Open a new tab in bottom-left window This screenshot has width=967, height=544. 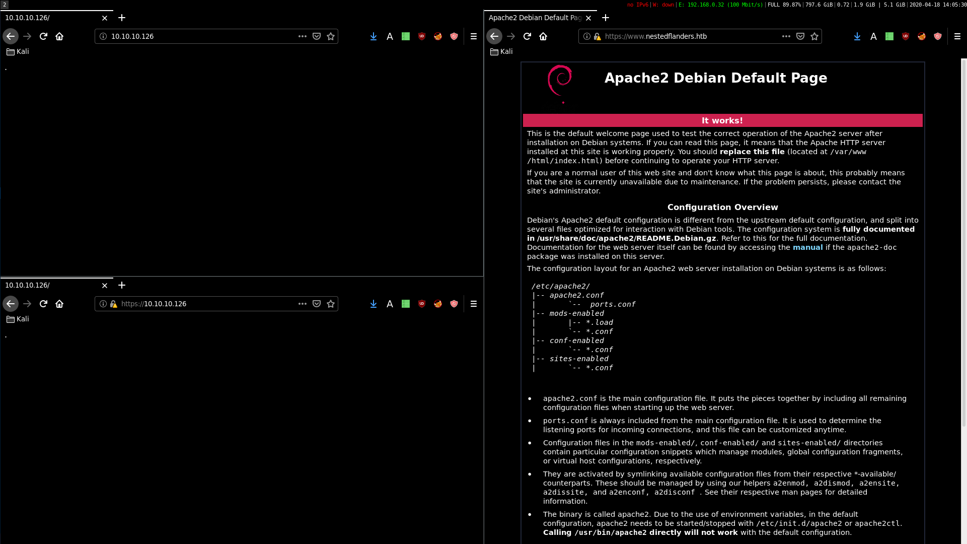[122, 285]
